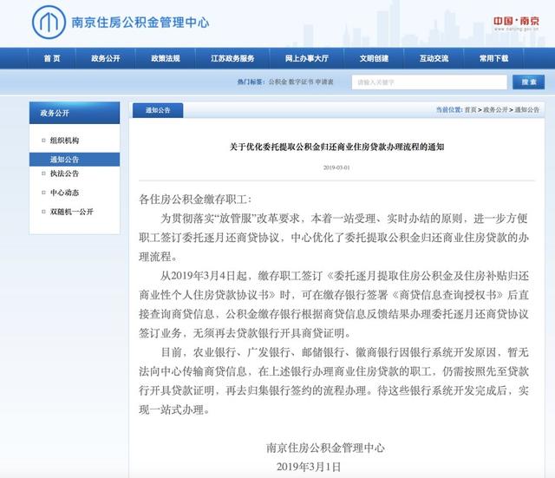The width and height of the screenshot is (555, 478).
Task: Open 江苏政务服务 in the nav bar
Action: tap(232, 58)
